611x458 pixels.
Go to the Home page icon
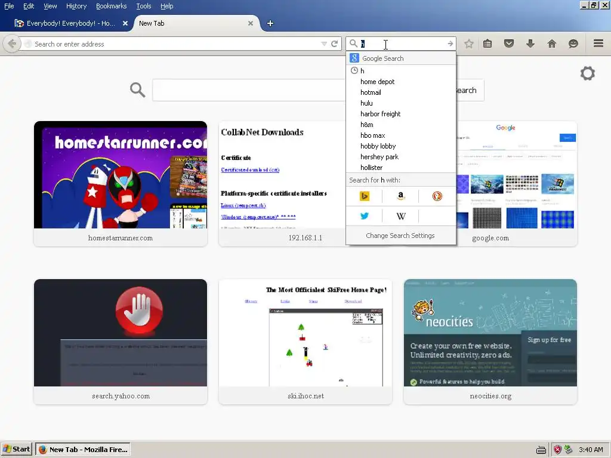tap(552, 44)
